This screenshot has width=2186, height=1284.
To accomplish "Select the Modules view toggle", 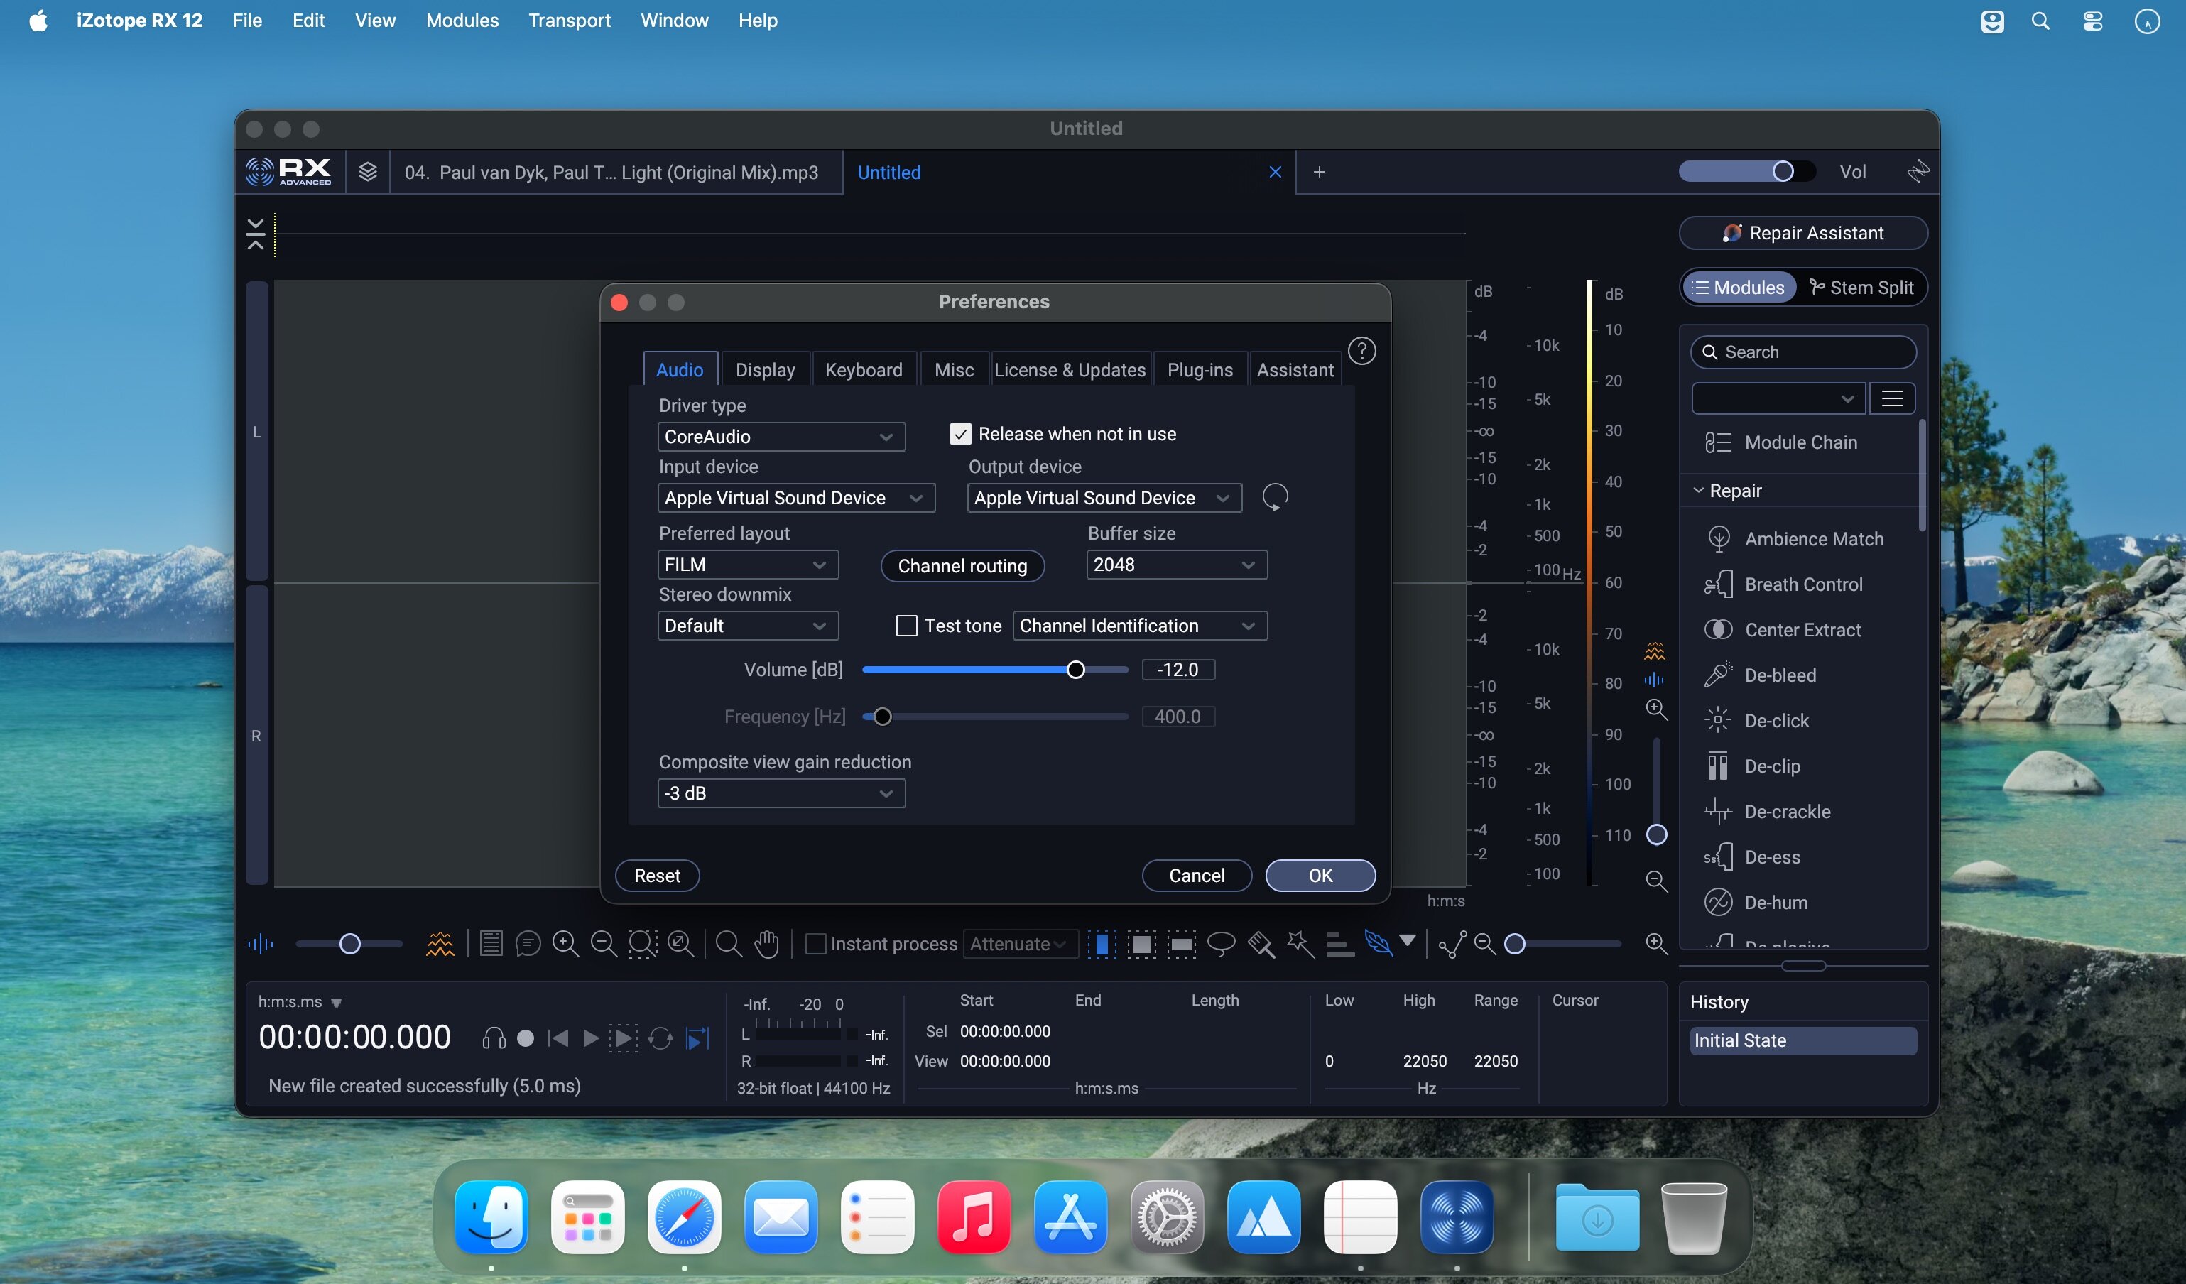I will point(1739,288).
